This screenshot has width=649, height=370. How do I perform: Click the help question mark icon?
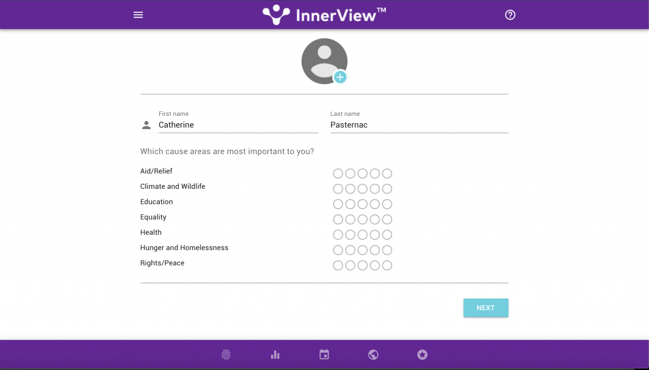click(510, 15)
